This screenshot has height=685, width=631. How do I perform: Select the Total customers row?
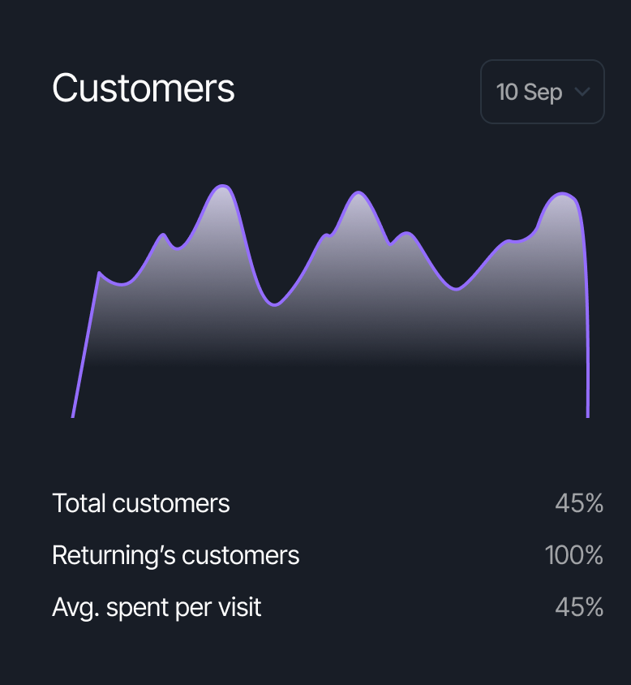pyautogui.click(x=140, y=503)
